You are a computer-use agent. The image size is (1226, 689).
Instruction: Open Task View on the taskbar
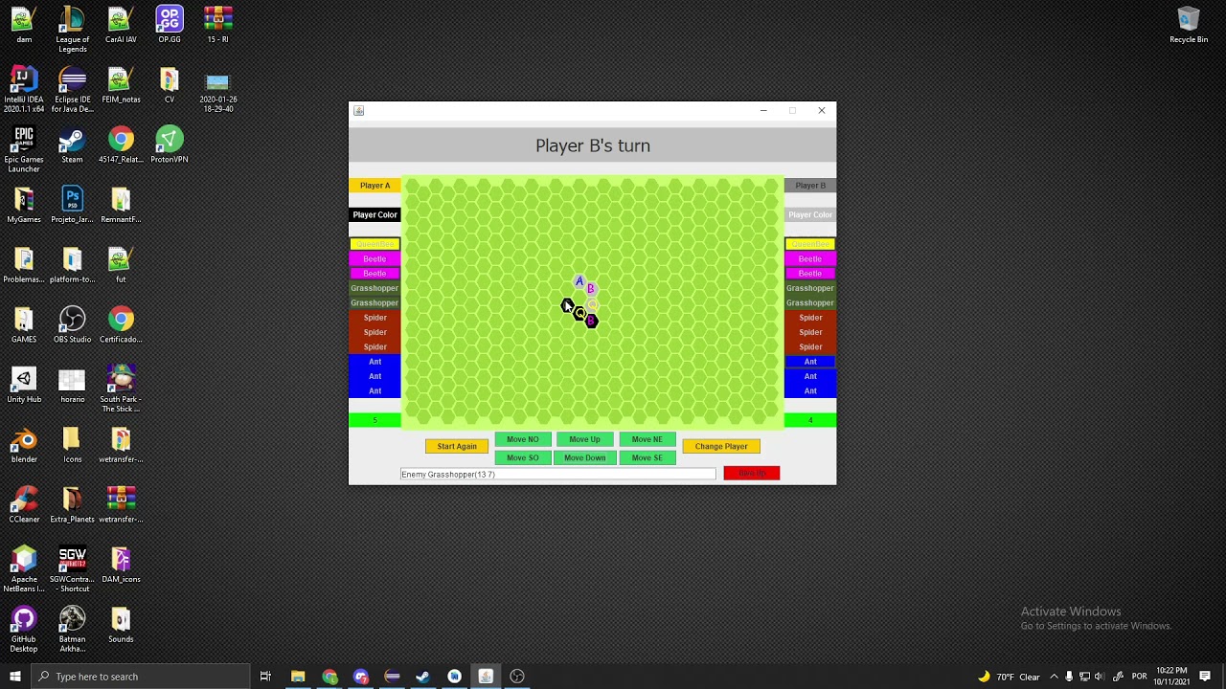[265, 677]
